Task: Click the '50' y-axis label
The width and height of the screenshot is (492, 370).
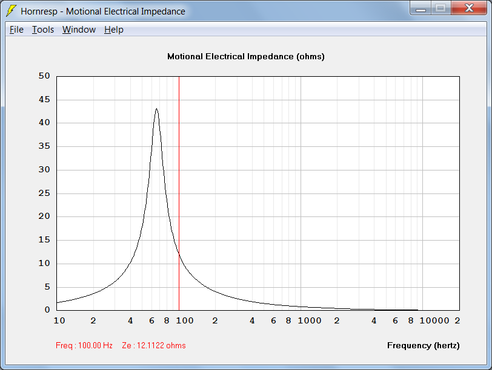Action: pyautogui.click(x=44, y=76)
